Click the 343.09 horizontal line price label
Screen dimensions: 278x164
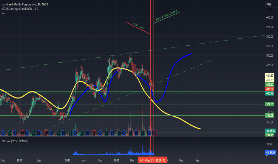tap(270, 115)
